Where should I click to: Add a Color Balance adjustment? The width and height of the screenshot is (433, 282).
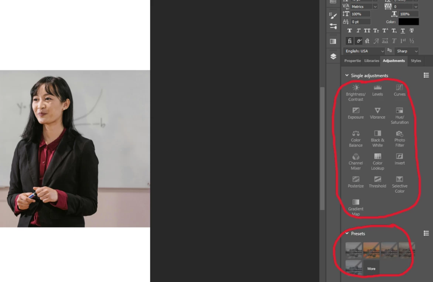[356, 139]
